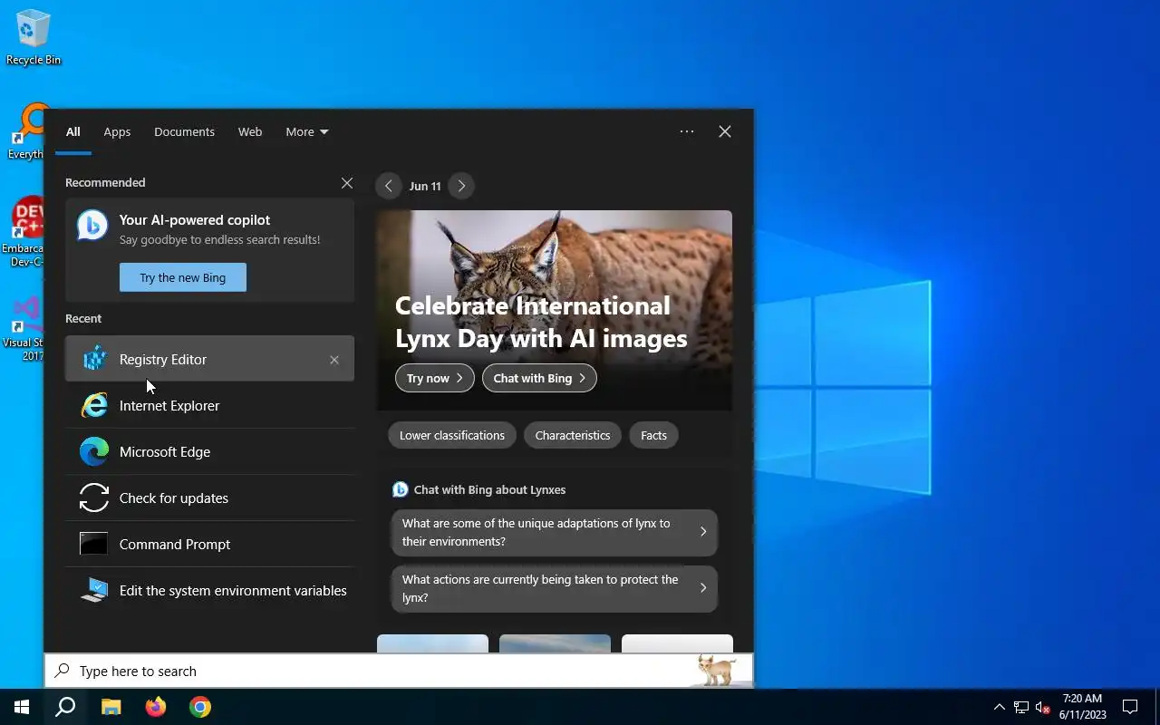The image size is (1160, 725).
Task: Launch Google Chrome from taskbar
Action: click(200, 707)
